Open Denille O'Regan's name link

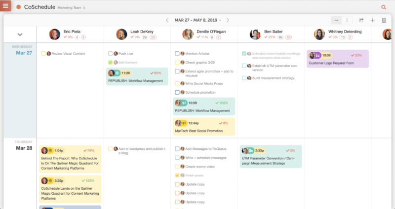click(211, 32)
